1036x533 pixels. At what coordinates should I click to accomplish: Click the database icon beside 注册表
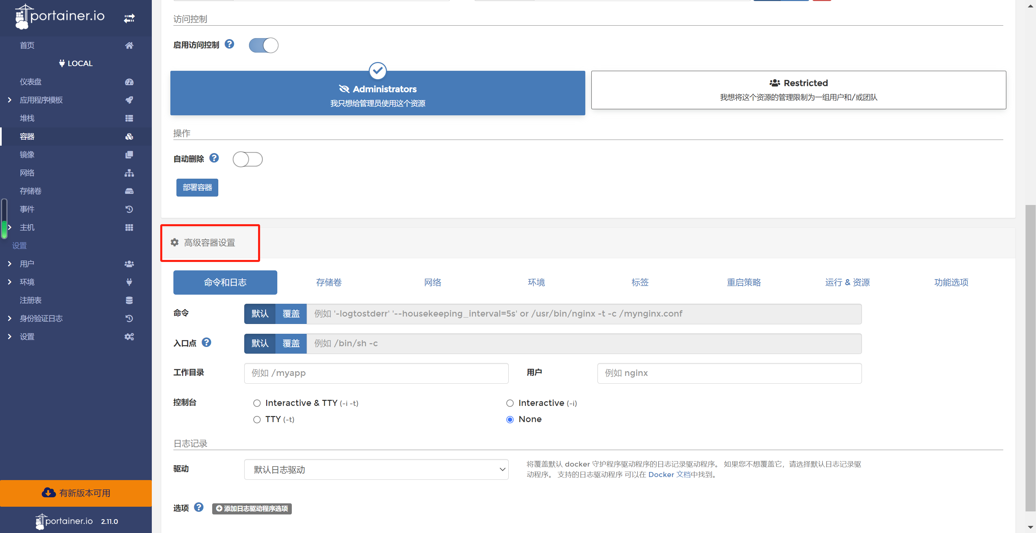click(129, 300)
